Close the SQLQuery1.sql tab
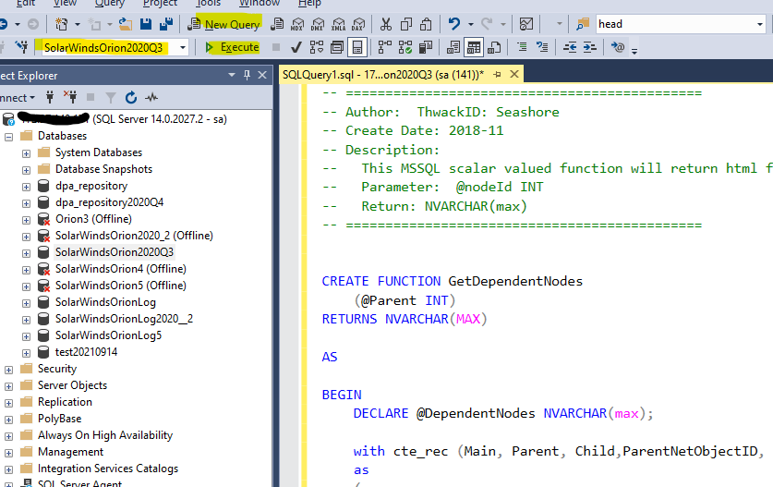The width and height of the screenshot is (773, 487). click(x=514, y=75)
